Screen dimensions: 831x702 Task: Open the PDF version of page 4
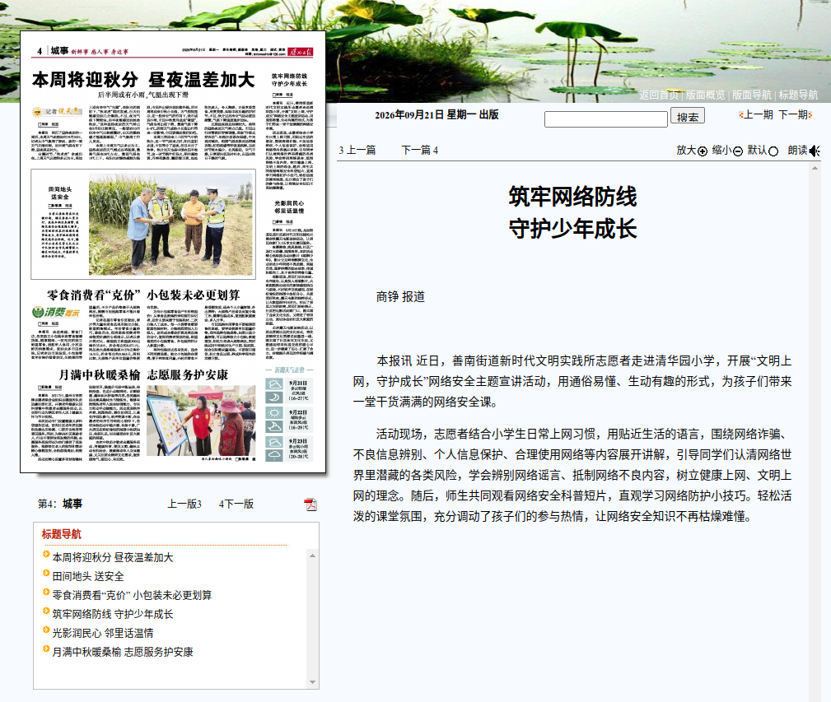pyautogui.click(x=310, y=504)
